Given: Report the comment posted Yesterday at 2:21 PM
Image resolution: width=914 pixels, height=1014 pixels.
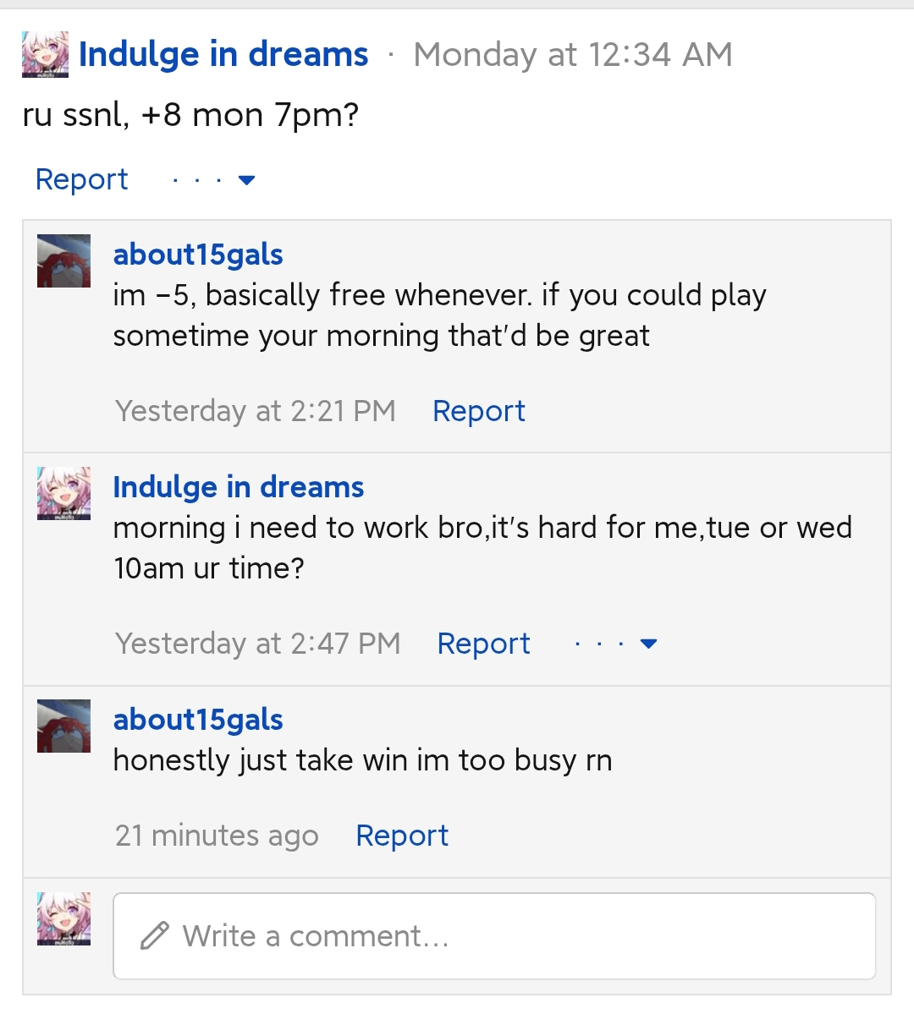Looking at the screenshot, I should (478, 411).
